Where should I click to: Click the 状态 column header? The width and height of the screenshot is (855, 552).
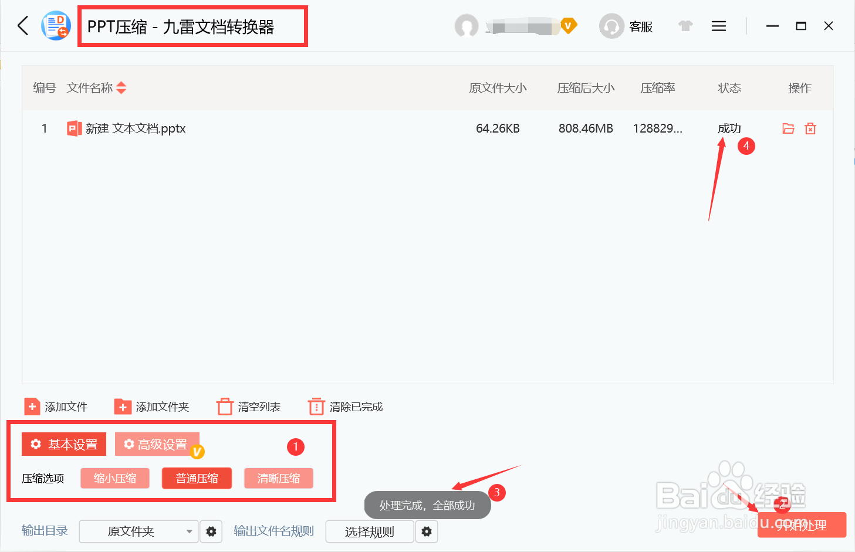[x=729, y=88]
